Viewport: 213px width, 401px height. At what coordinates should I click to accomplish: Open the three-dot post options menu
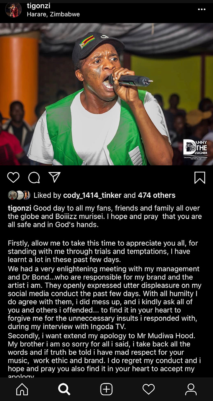pos(202,9)
